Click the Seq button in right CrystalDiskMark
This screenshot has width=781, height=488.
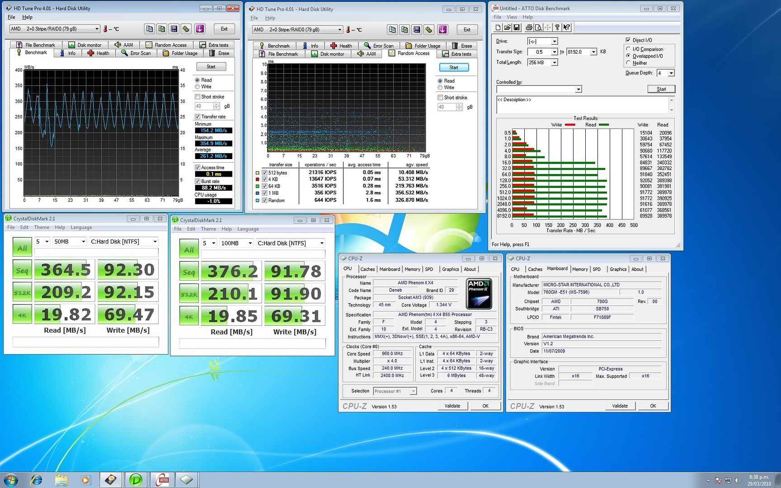click(x=189, y=272)
